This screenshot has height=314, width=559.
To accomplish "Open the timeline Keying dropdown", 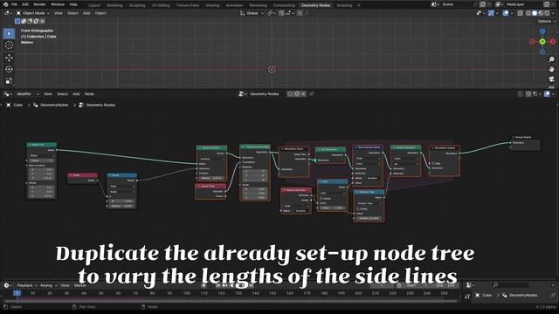I will coord(48,285).
